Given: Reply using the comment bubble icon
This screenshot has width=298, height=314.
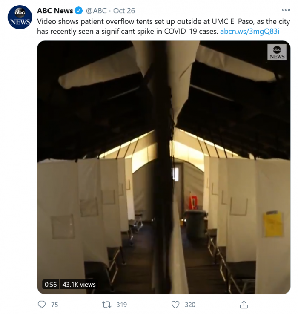Looking at the screenshot, I should (x=42, y=305).
